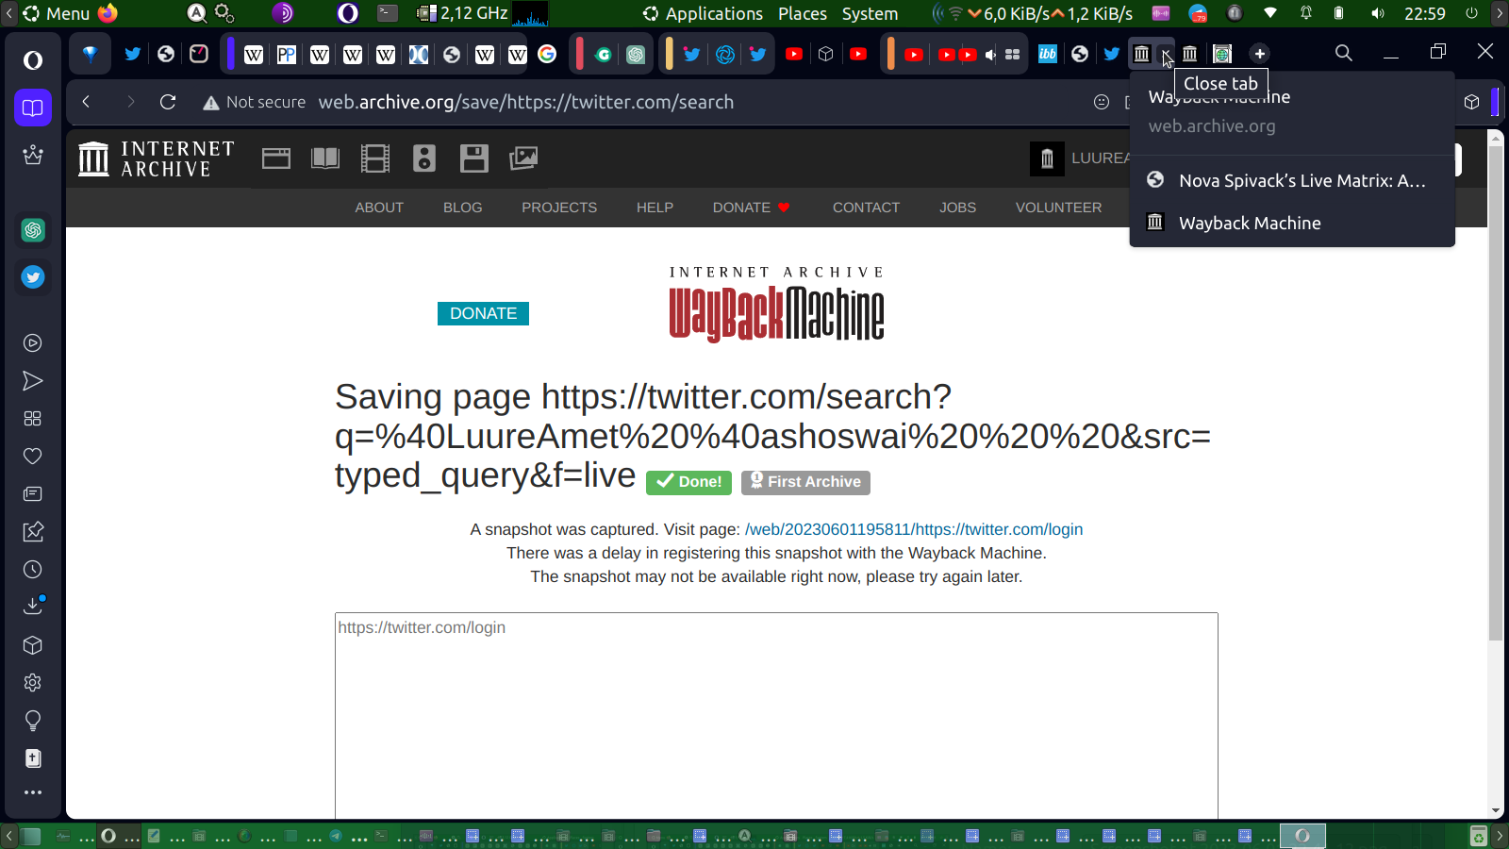Click the volume speaker in system tray
Image resolution: width=1509 pixels, height=849 pixels.
point(1378,13)
